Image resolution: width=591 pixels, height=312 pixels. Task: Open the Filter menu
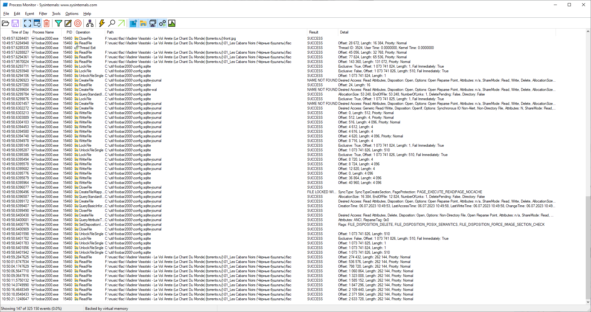point(43,14)
